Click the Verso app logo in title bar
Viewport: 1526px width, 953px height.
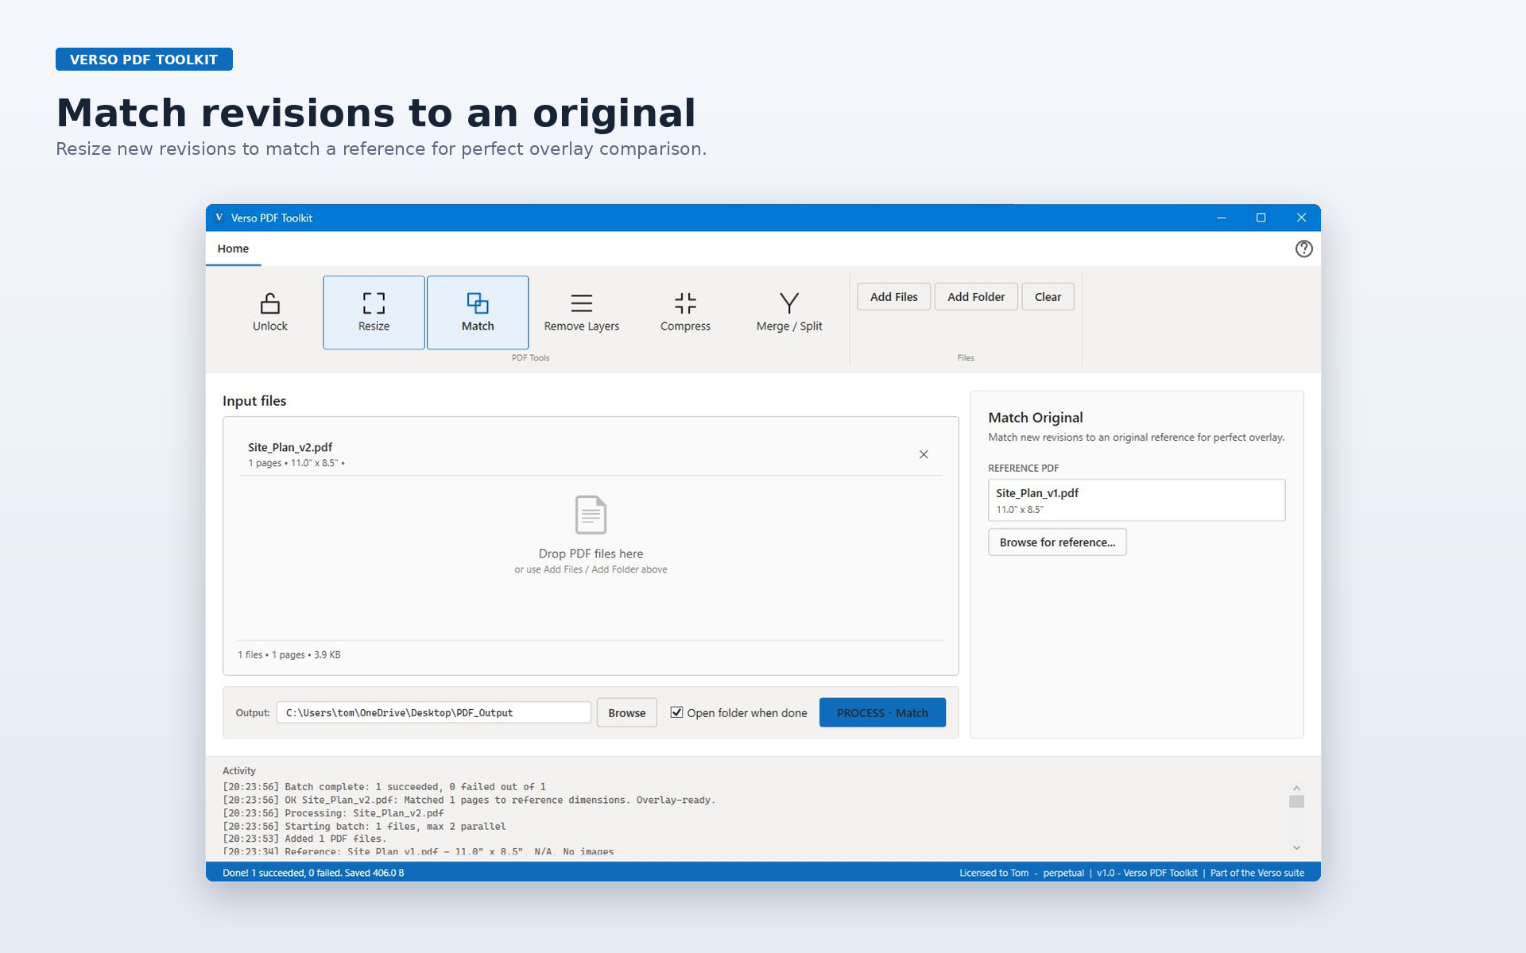tap(219, 218)
